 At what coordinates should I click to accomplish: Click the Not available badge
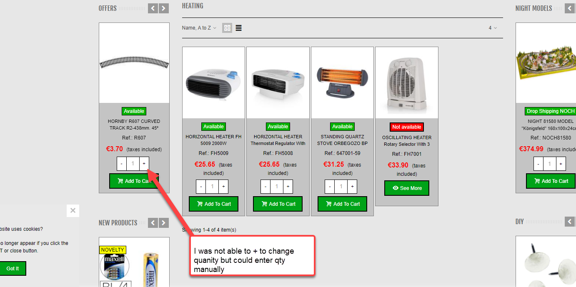tap(407, 127)
